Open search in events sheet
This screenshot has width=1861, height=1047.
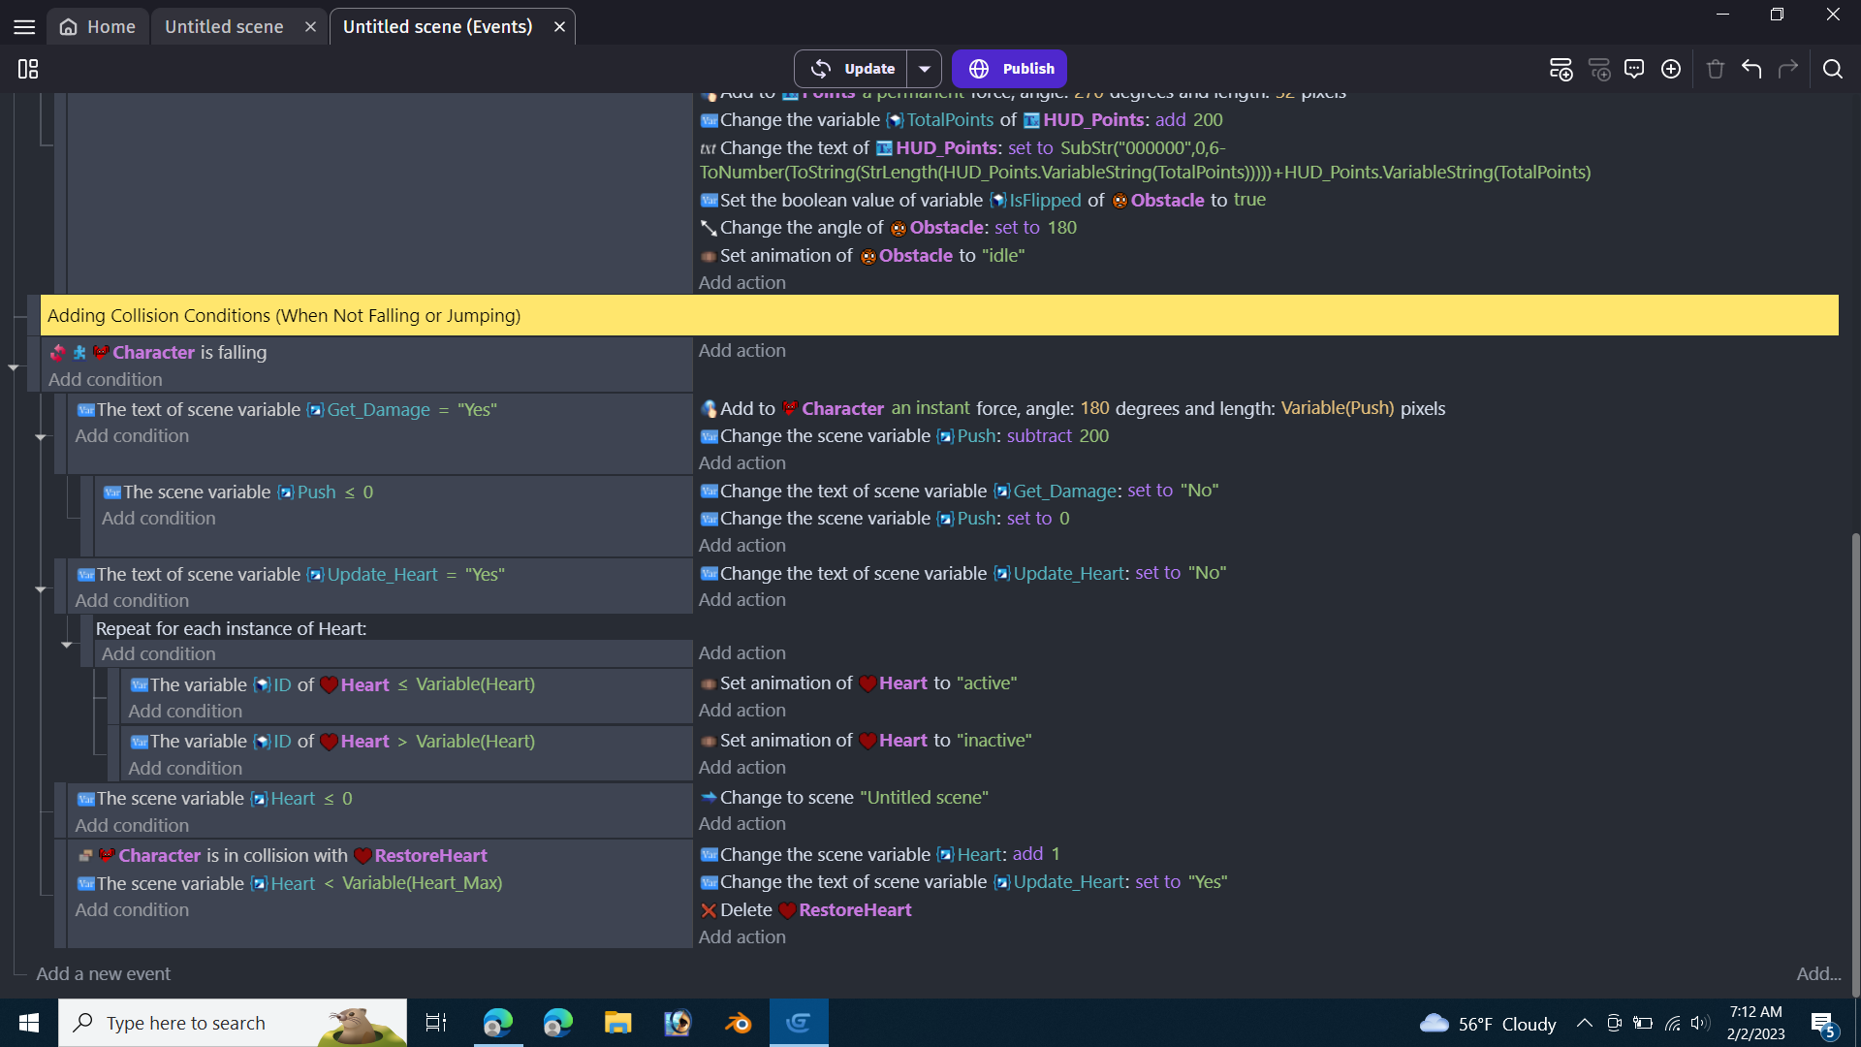tap(1832, 69)
